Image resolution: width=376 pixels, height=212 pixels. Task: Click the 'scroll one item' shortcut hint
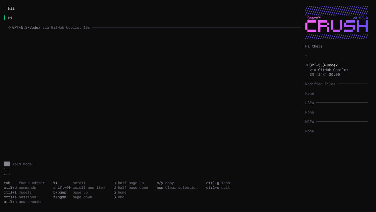tap(79, 188)
